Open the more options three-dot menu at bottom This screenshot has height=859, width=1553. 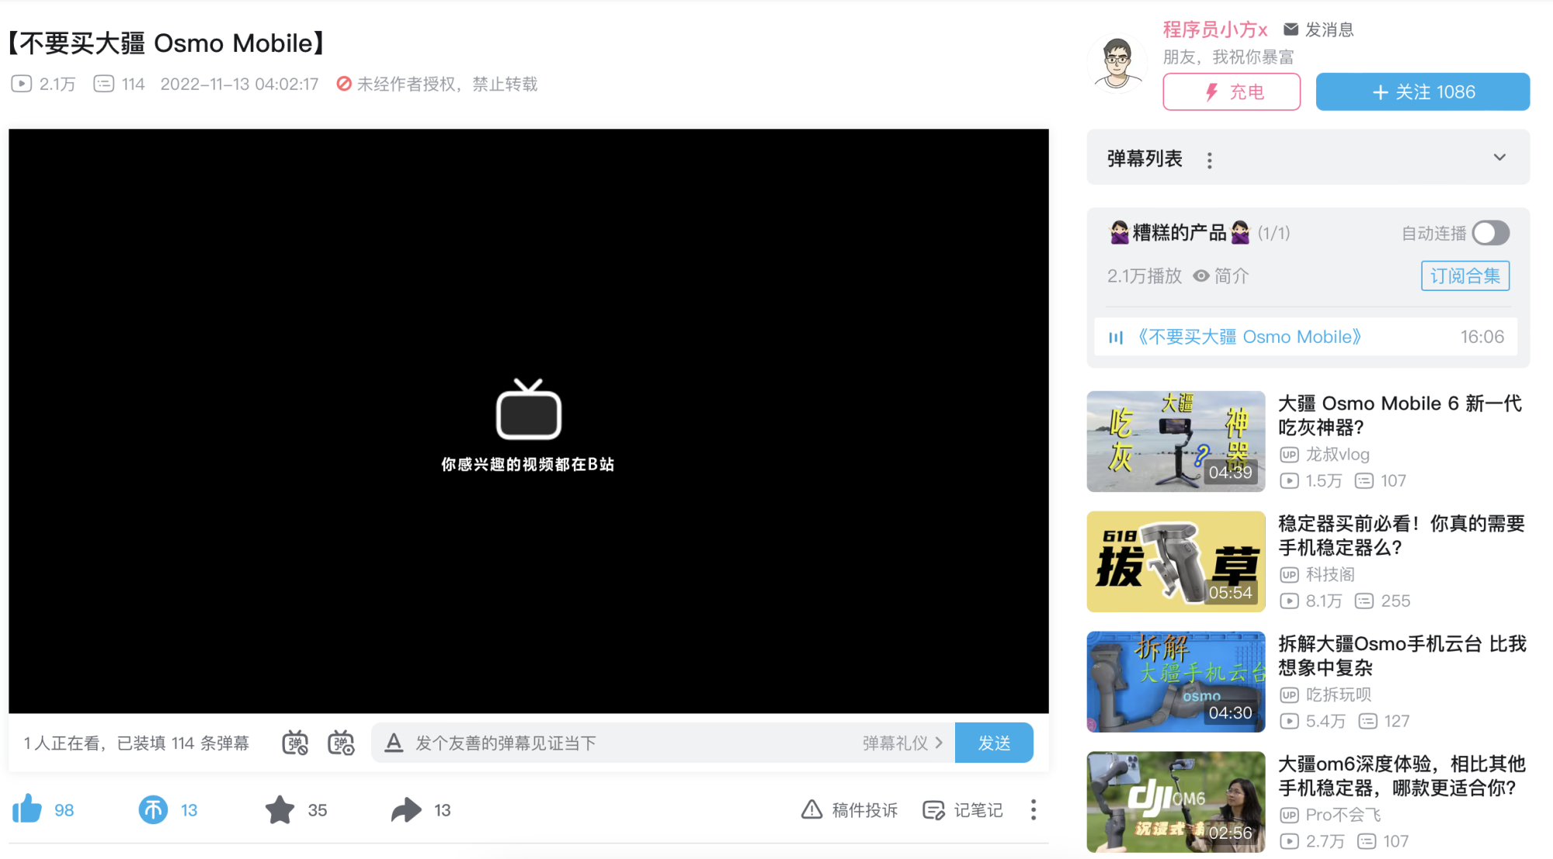(x=1034, y=810)
